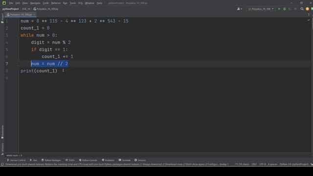
Task: Click the count_1 += 1 statement
Action: [58, 57]
